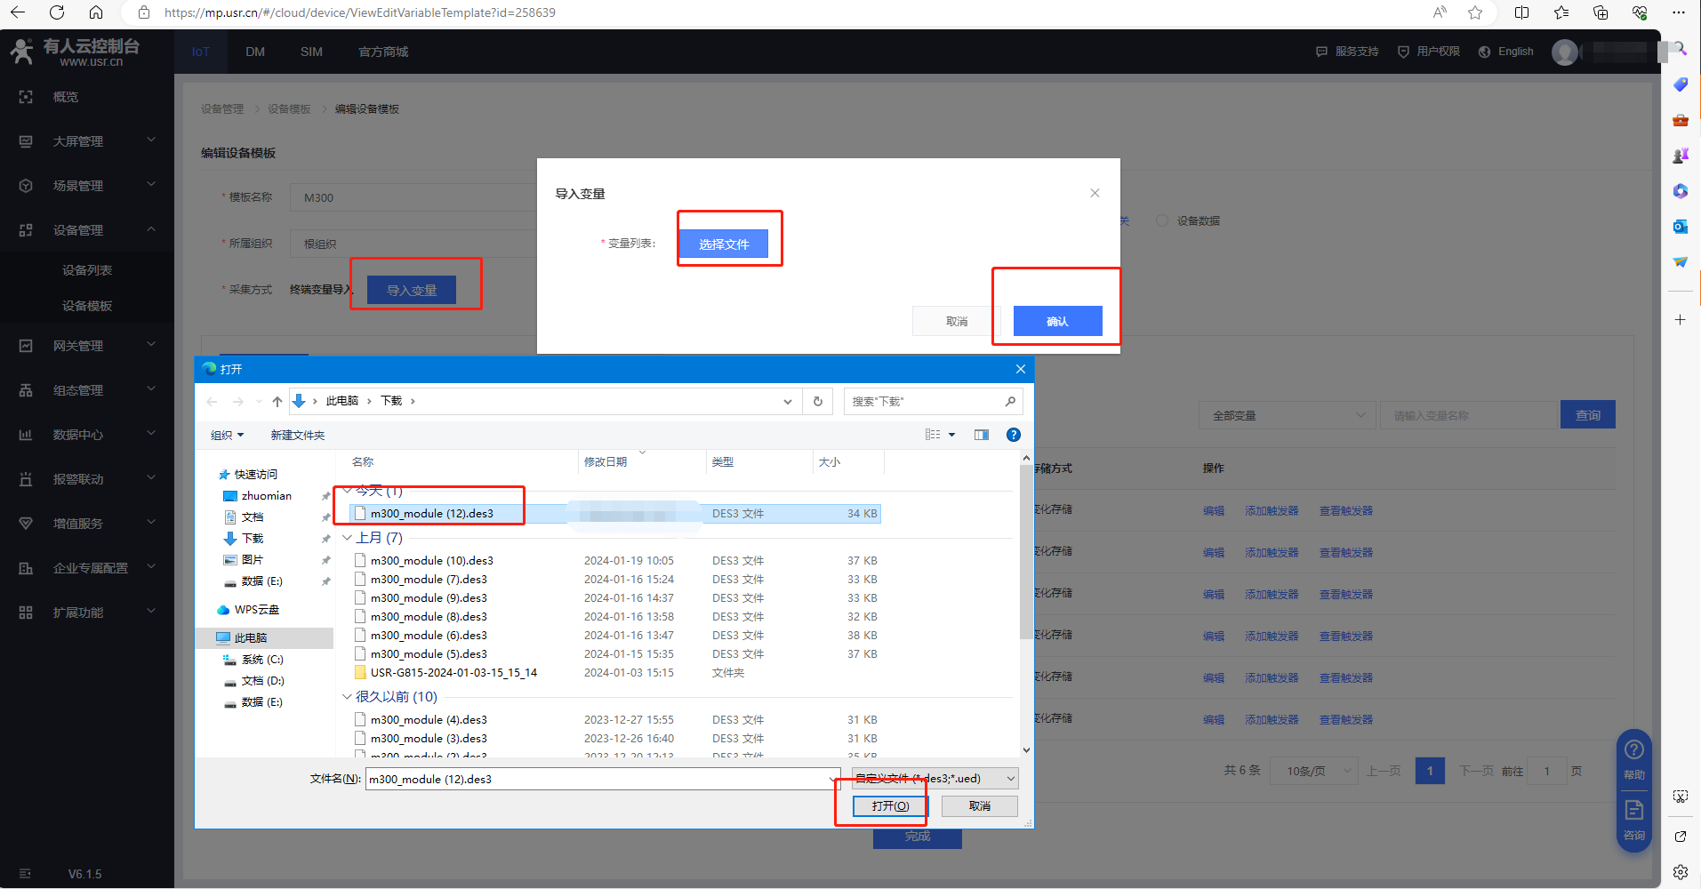Click the 打开(O) button
This screenshot has width=1701, height=889.
coord(890,805)
